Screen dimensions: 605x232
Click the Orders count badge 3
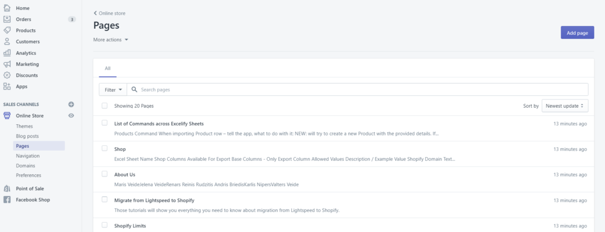(x=71, y=19)
